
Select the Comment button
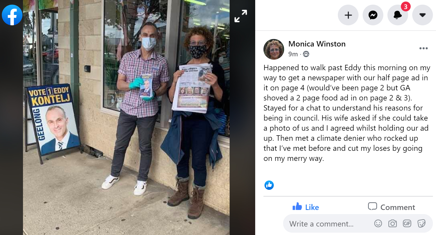point(392,207)
